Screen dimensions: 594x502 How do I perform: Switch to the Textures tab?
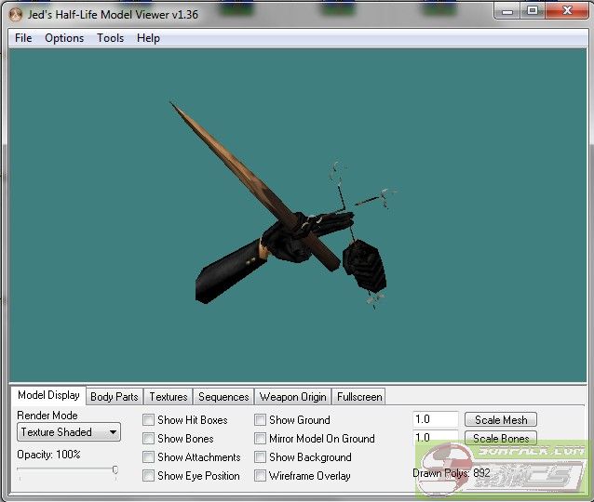click(169, 397)
